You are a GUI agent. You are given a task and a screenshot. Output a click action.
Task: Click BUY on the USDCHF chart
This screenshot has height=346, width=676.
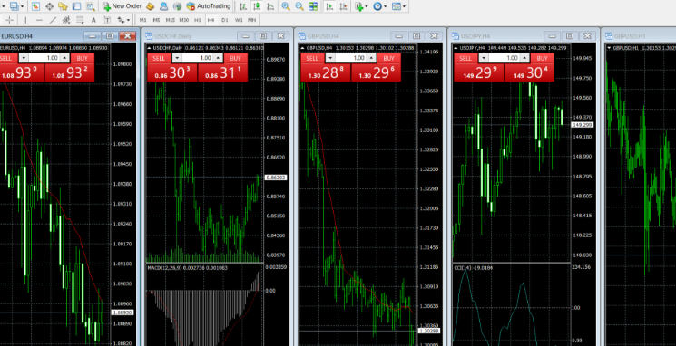click(x=235, y=59)
